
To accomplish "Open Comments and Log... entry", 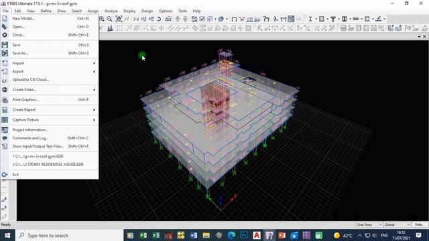I will 50,139.
